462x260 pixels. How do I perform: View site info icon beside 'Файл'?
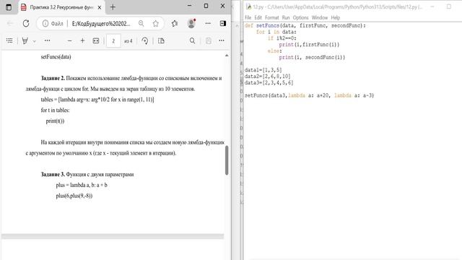click(45, 24)
